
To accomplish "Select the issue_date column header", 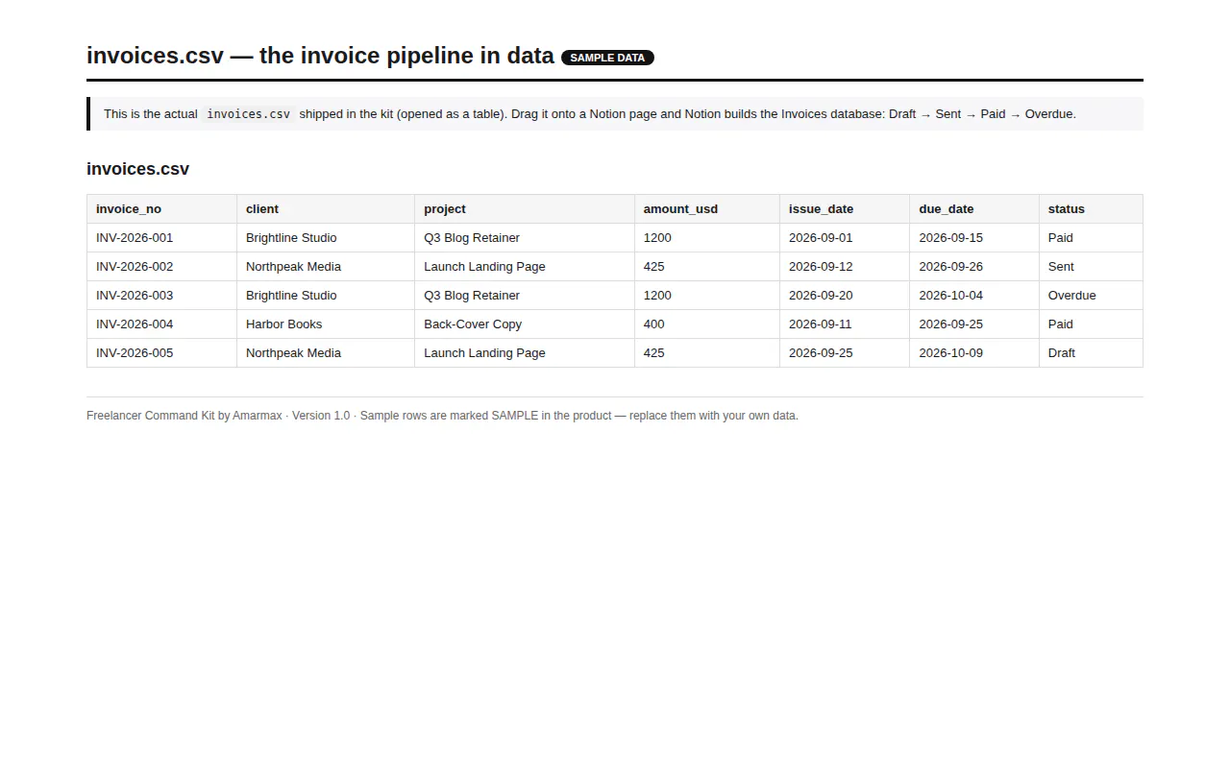I will tap(845, 208).
